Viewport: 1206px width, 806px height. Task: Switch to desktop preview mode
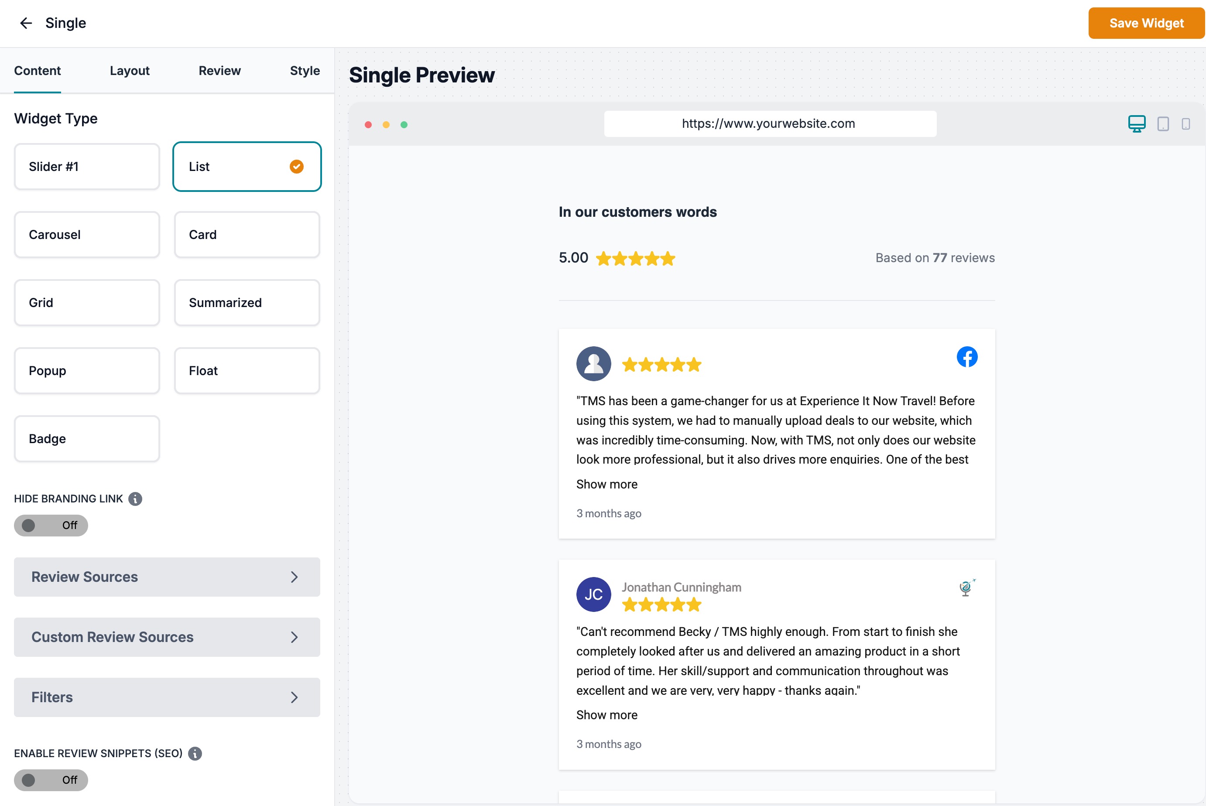click(x=1137, y=124)
